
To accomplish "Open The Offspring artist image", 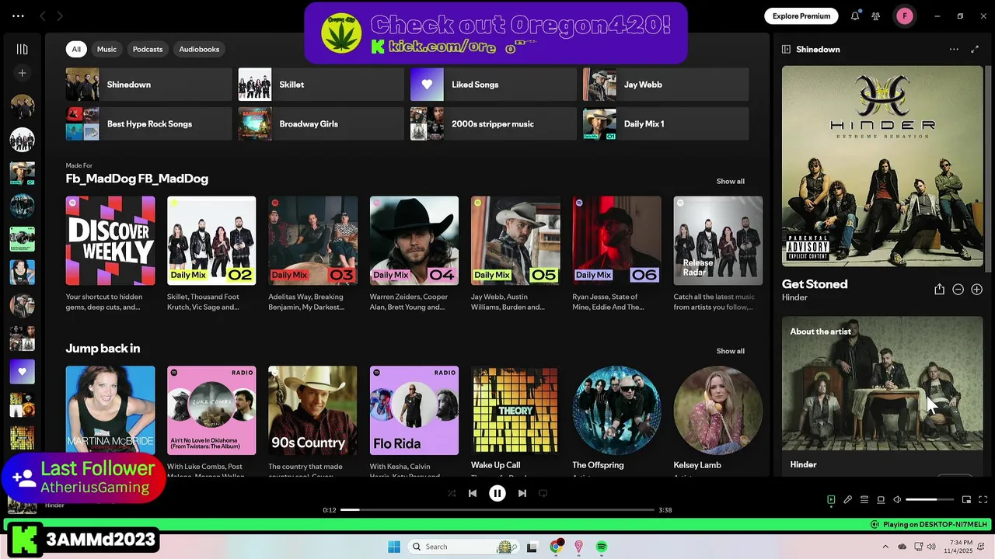I will (617, 411).
